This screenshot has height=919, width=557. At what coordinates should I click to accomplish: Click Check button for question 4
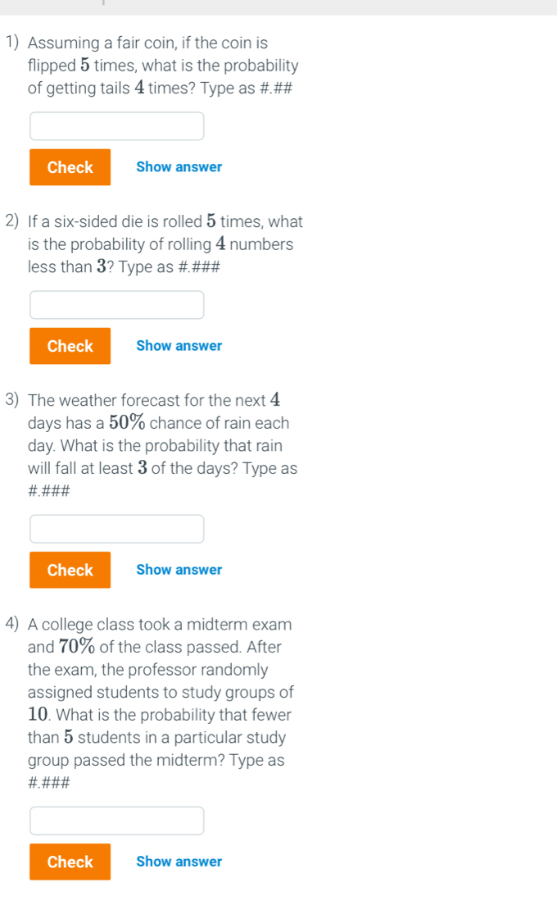70,862
